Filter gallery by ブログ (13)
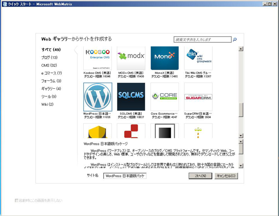 [x=49, y=58]
